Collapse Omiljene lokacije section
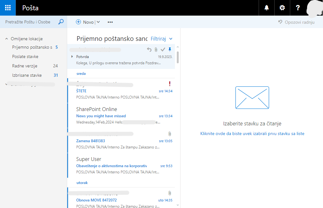323x208 pixels. (7, 39)
